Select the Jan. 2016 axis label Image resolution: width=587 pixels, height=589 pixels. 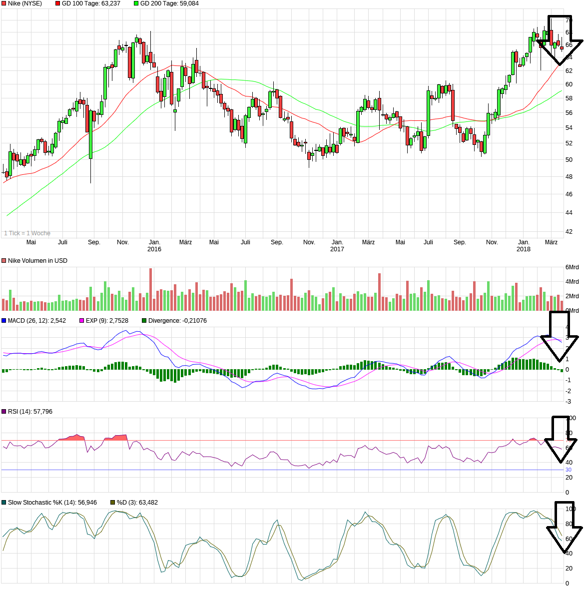pyautogui.click(x=154, y=245)
